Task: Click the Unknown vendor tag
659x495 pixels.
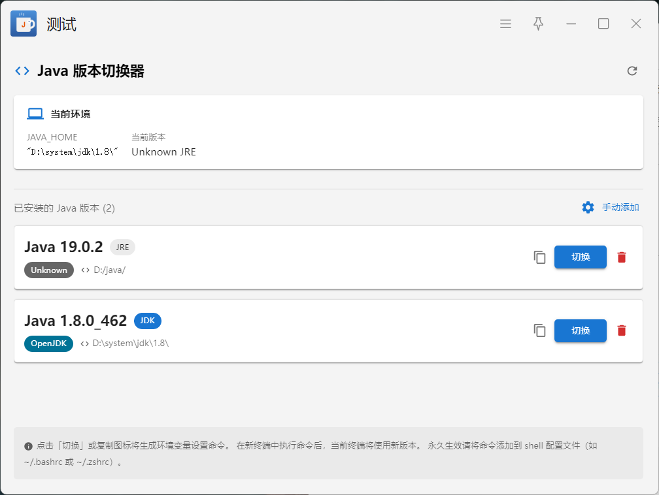Action: pos(49,270)
